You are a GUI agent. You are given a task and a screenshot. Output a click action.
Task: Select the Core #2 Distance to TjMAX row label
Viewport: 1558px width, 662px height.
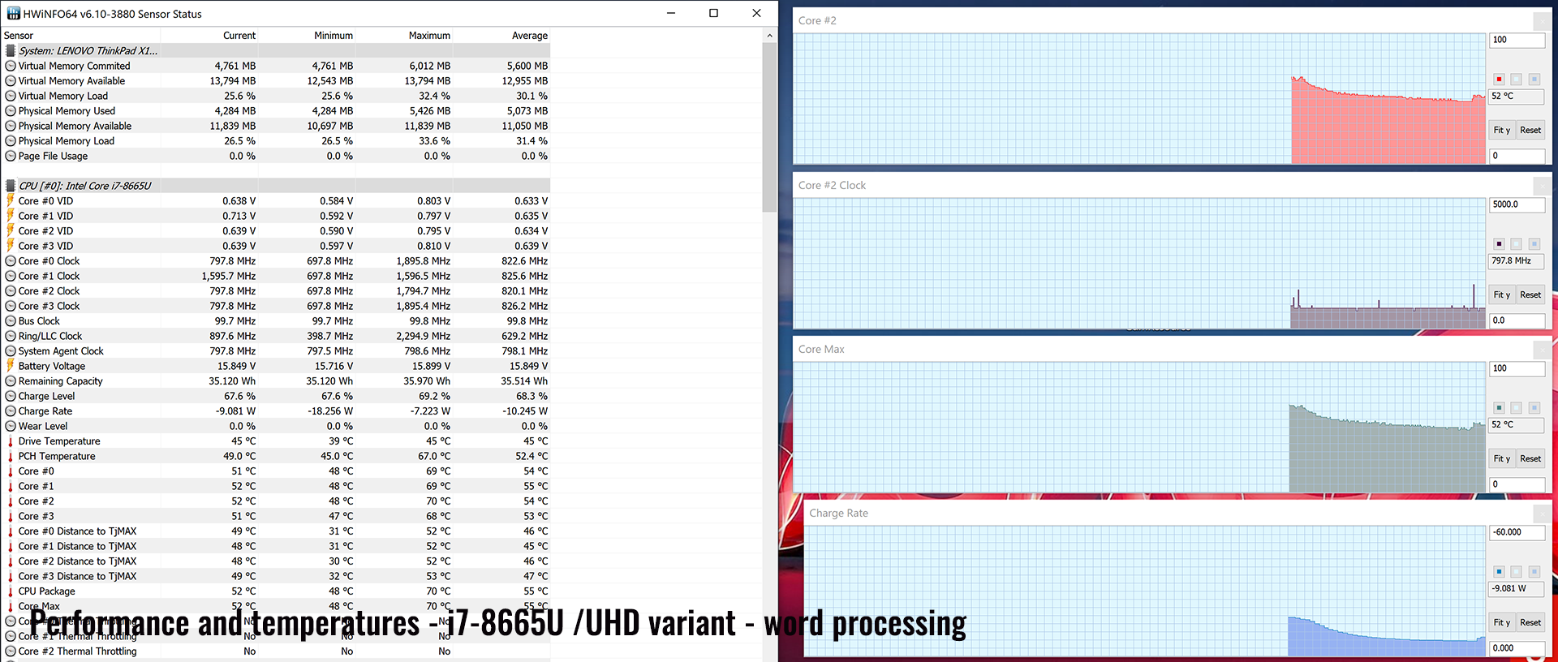[x=77, y=561]
